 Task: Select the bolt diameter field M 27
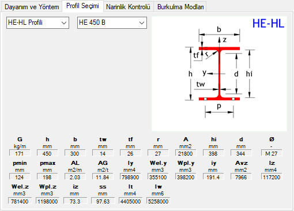pos(272,153)
